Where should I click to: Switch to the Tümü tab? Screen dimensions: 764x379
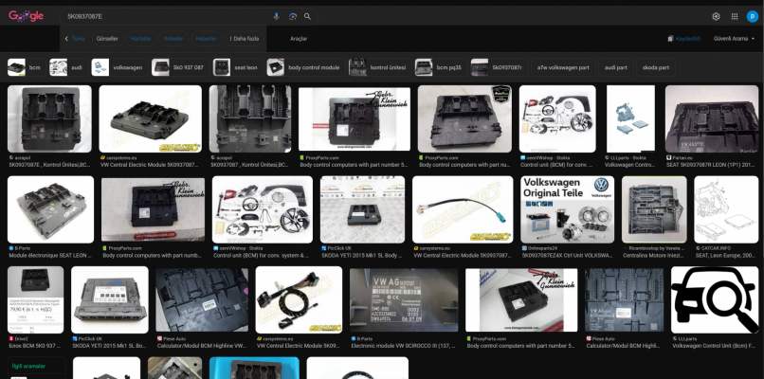click(78, 39)
